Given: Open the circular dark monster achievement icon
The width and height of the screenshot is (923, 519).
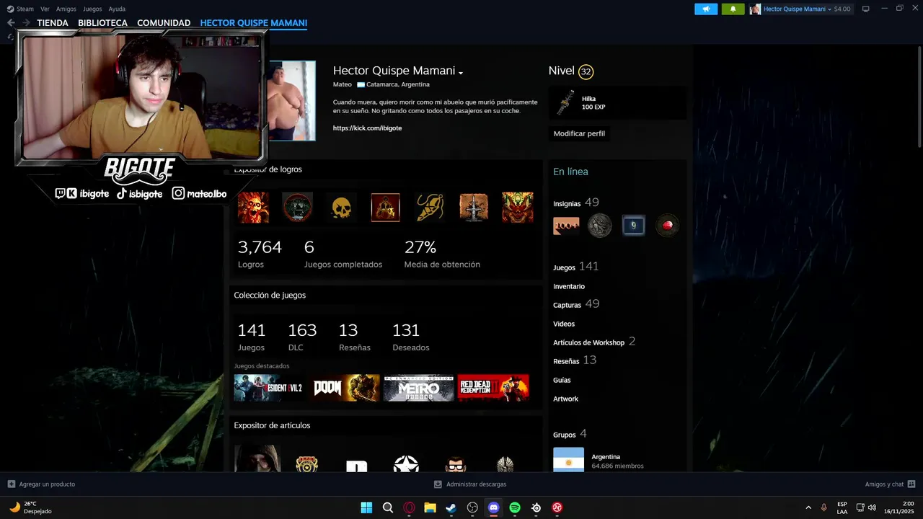Looking at the screenshot, I should point(297,208).
